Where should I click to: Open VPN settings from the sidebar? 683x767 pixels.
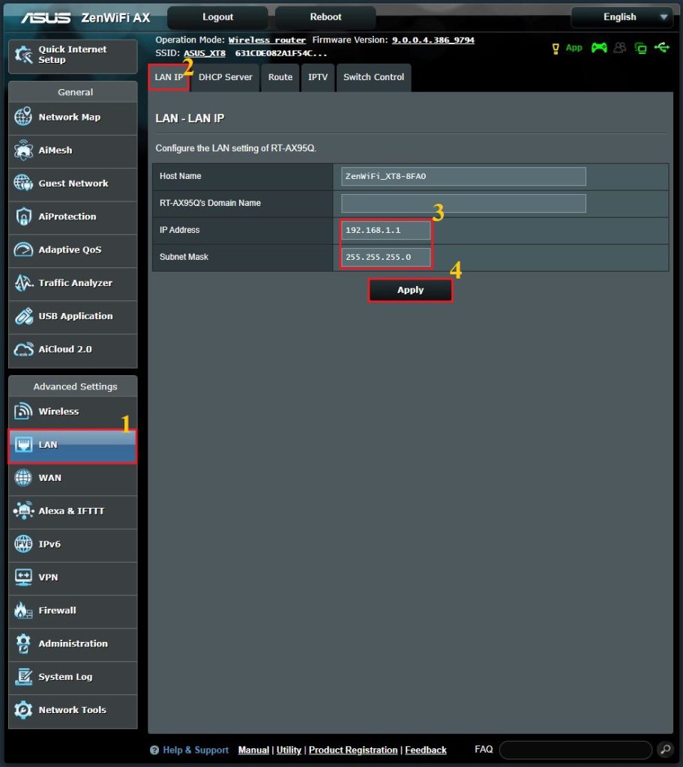72,578
